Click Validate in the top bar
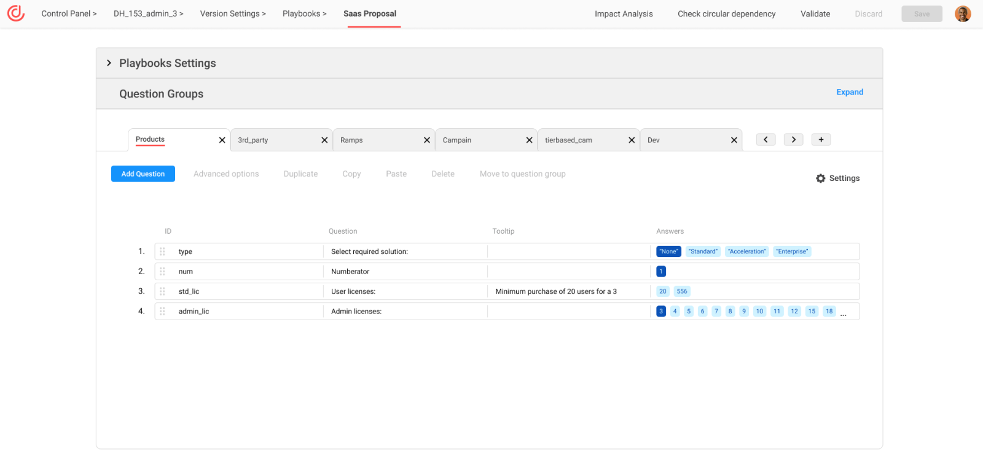Viewport: 983px width, 471px height. coord(815,13)
